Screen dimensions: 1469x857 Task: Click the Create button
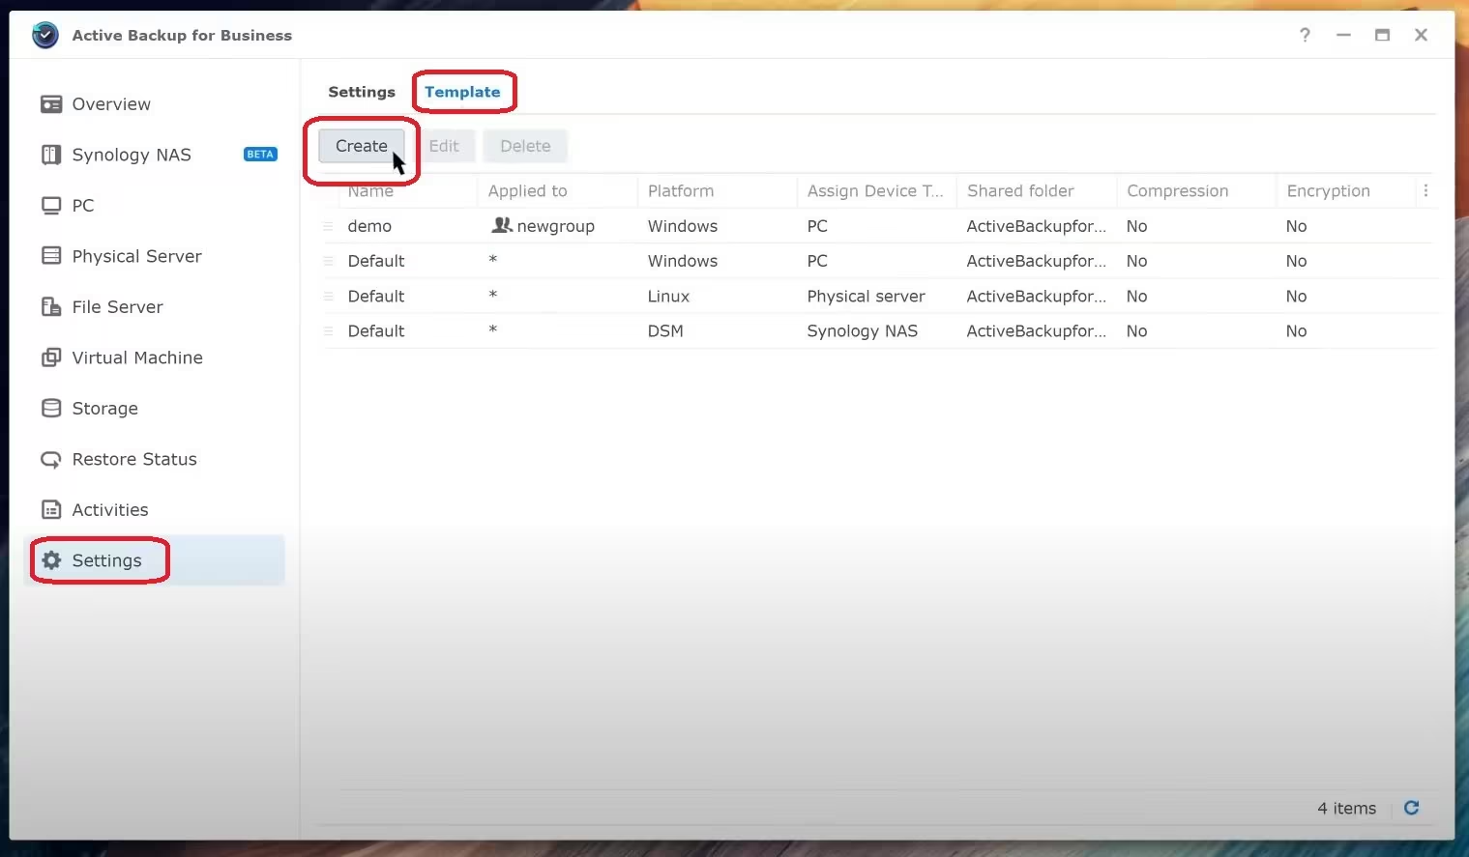(x=362, y=146)
